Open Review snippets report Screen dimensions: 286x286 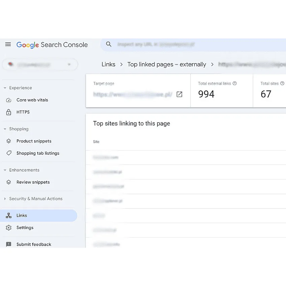[33, 182]
